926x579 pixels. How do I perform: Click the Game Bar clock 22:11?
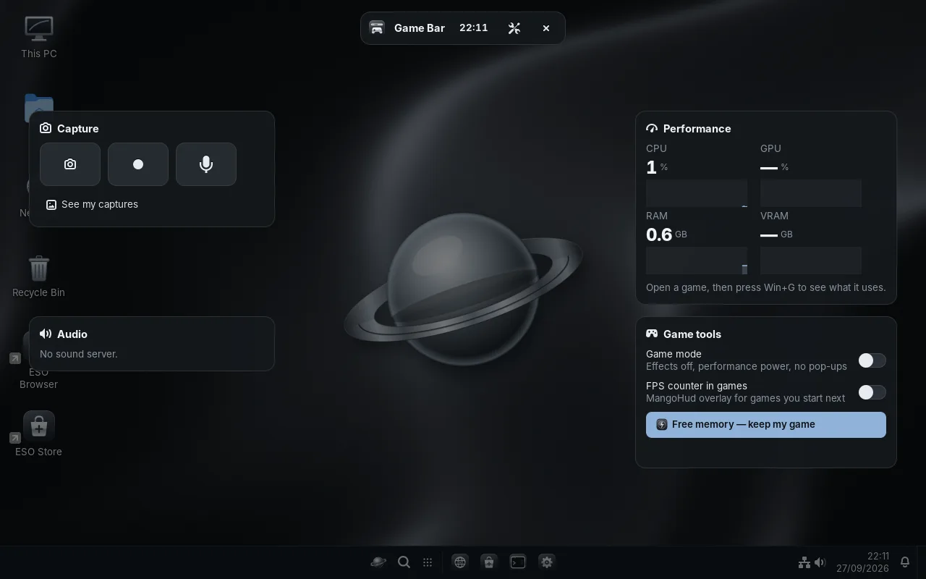point(474,28)
